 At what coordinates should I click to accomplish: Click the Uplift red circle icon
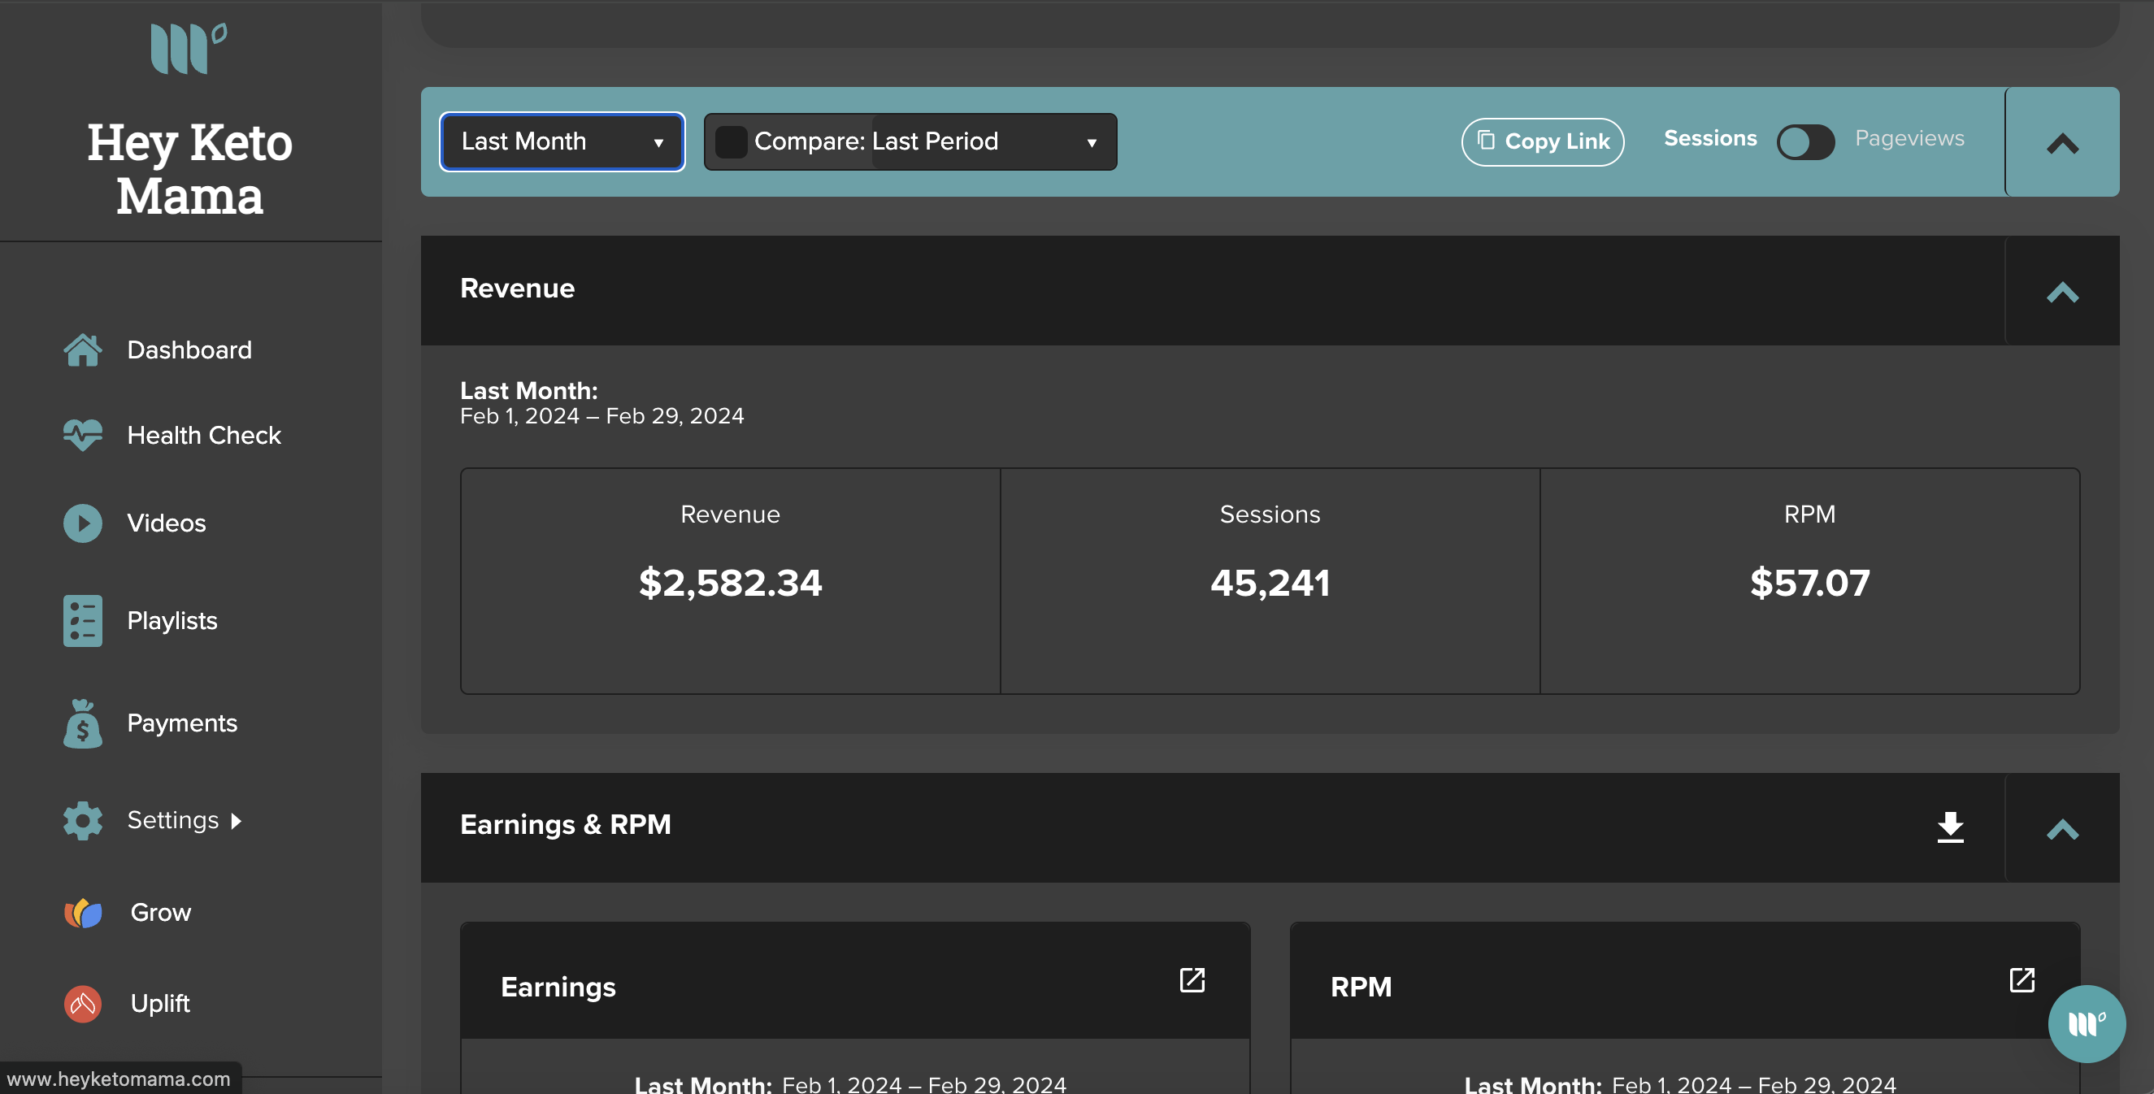point(83,1004)
